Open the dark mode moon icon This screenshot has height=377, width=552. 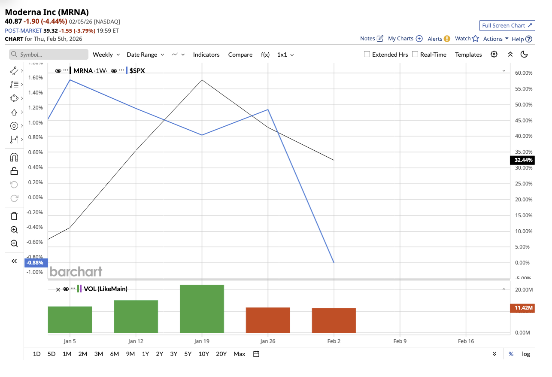point(524,54)
